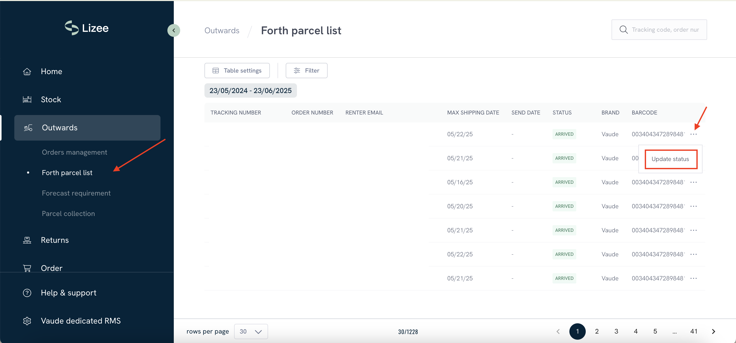Screen dimensions: 736x343
Task: Open Orders management submenu item
Action: coord(74,152)
